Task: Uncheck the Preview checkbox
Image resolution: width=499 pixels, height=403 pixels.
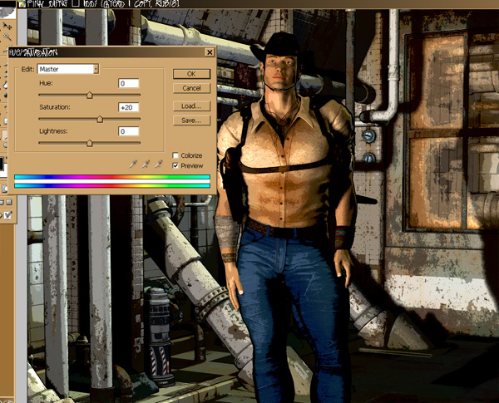Action: pos(175,165)
